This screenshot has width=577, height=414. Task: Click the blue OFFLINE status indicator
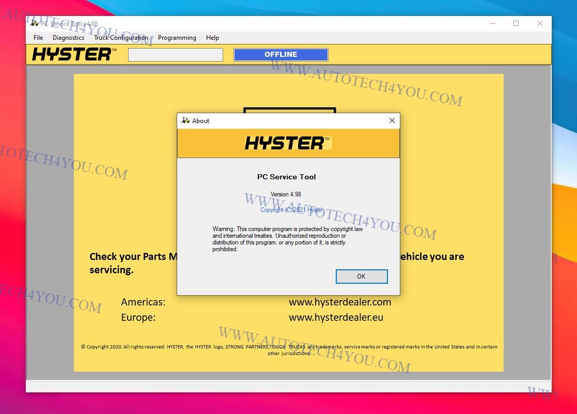click(x=281, y=55)
